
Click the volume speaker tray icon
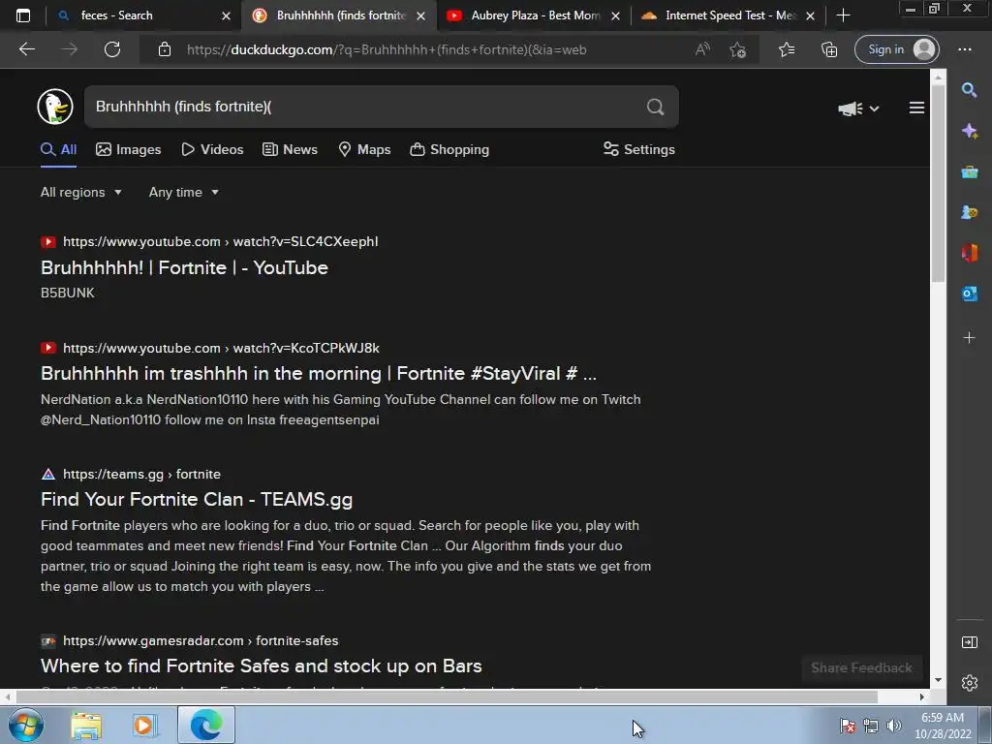coord(893,726)
